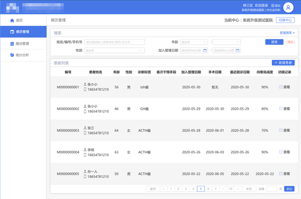Click phone icon in row M0000000003
This screenshot has width=301, height=199.
click(x=85, y=133)
